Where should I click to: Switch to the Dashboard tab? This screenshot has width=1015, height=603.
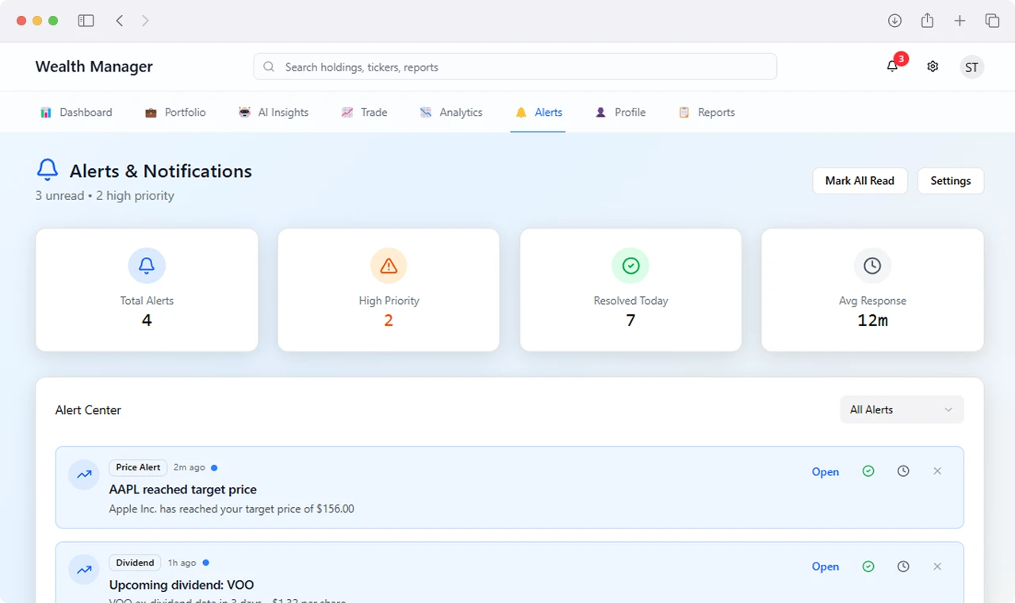(x=77, y=112)
